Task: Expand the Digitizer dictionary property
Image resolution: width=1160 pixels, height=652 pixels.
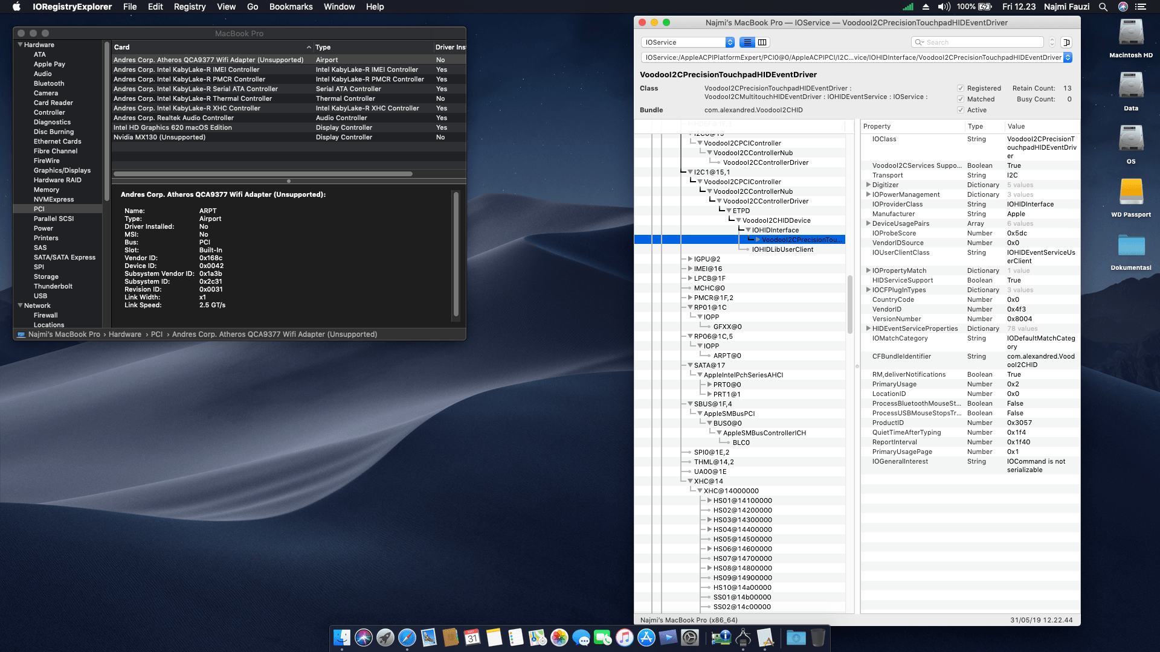Action: coord(868,185)
